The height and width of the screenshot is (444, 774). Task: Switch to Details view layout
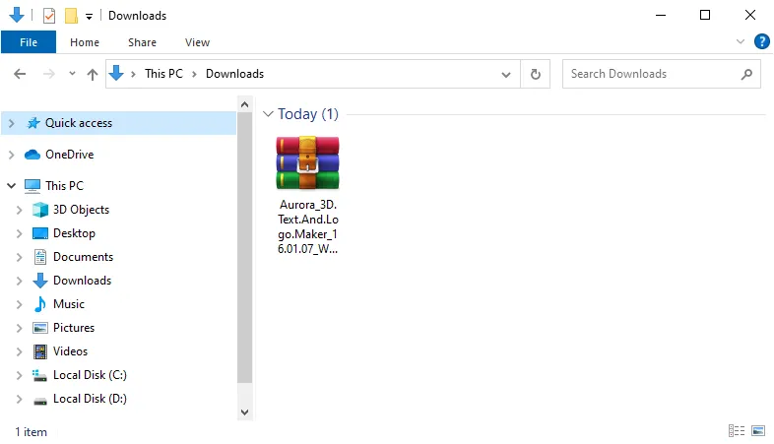[x=737, y=431]
